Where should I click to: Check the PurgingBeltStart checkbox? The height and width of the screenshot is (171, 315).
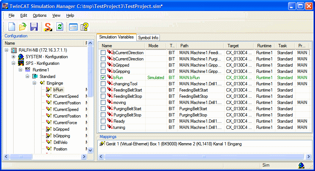[103, 108]
